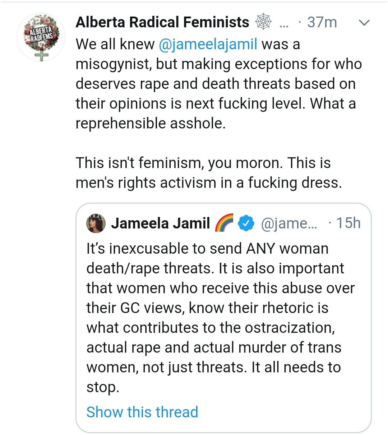Click the word "stop." ending the quoted tweet
This screenshot has height=435, width=388.
tap(103, 388)
